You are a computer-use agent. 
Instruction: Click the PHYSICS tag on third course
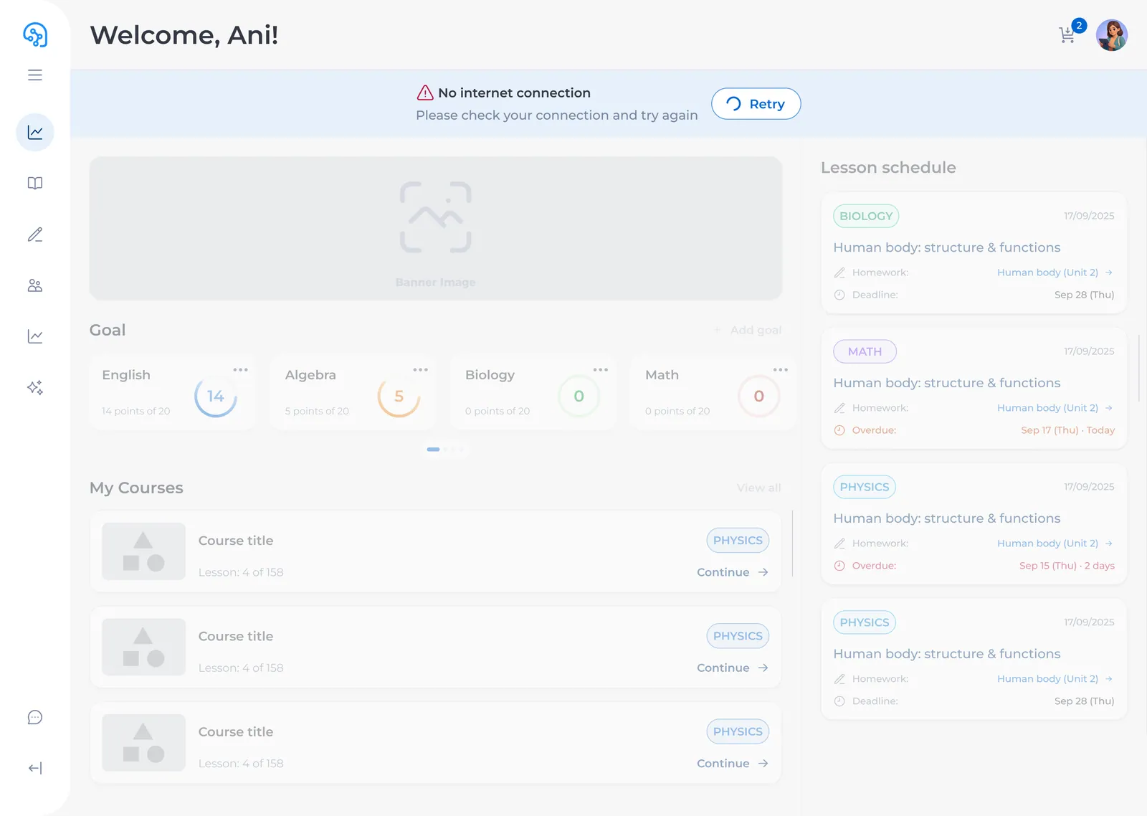point(738,731)
